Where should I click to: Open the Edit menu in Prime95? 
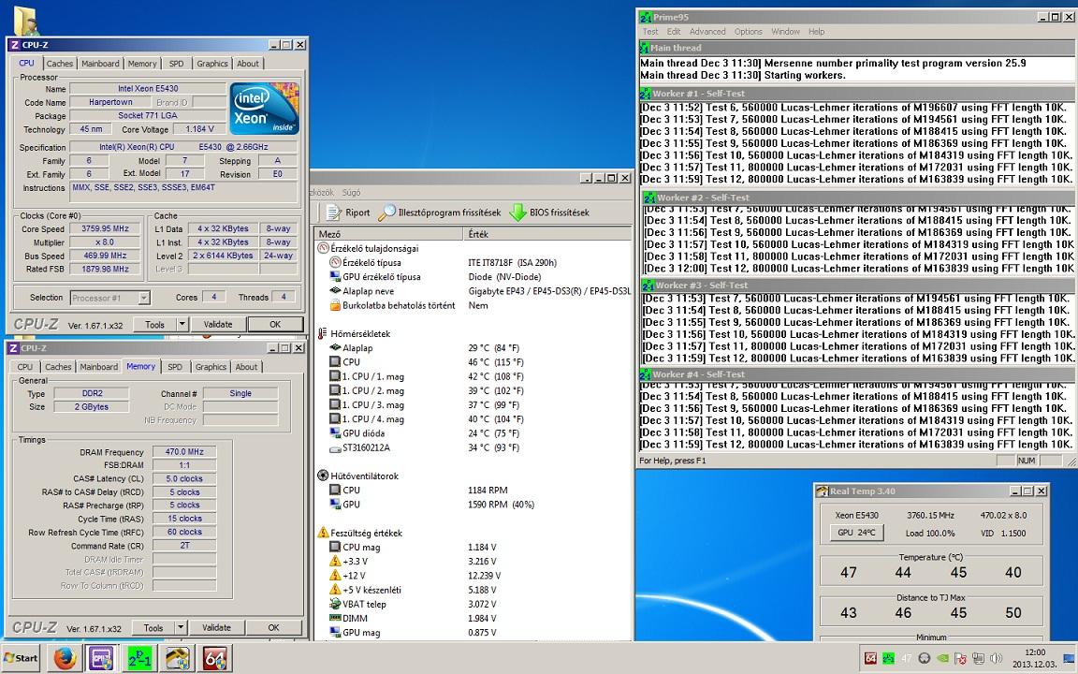pyautogui.click(x=674, y=32)
